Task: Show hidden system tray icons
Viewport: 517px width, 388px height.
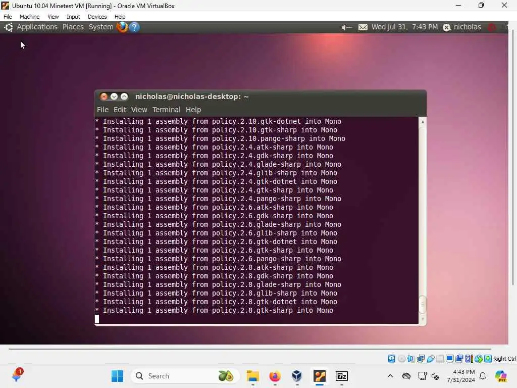Action: [390, 376]
